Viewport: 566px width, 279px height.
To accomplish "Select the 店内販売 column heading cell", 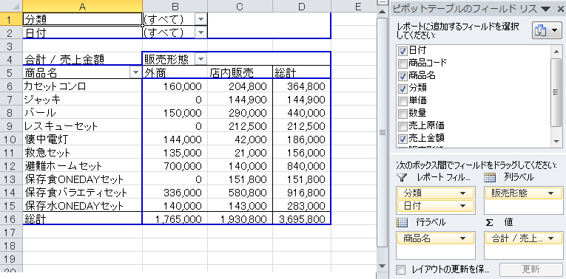I will tap(240, 73).
